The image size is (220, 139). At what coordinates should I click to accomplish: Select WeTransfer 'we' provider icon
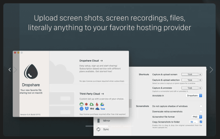[x=92, y=109]
